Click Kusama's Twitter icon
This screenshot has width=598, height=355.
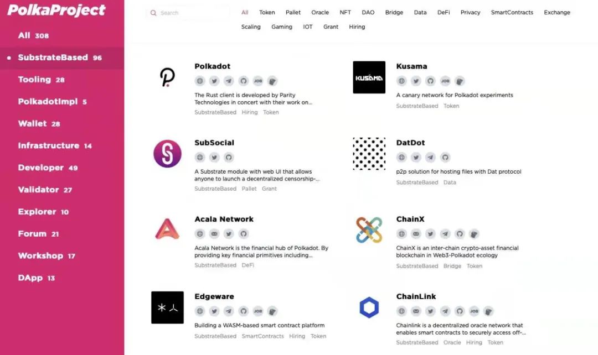pos(416,81)
